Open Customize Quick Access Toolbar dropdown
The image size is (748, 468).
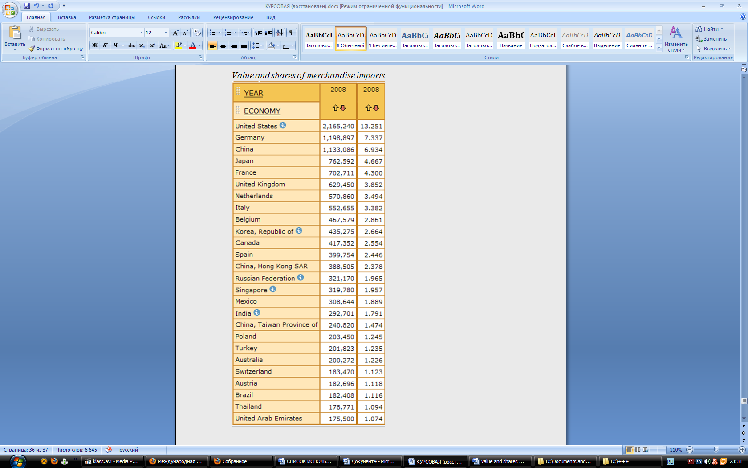pyautogui.click(x=64, y=6)
